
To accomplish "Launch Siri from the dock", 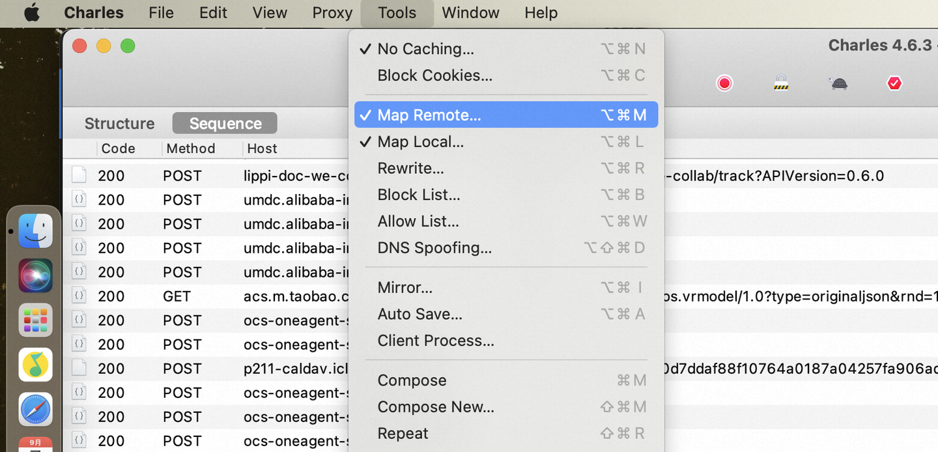I will click(x=35, y=275).
